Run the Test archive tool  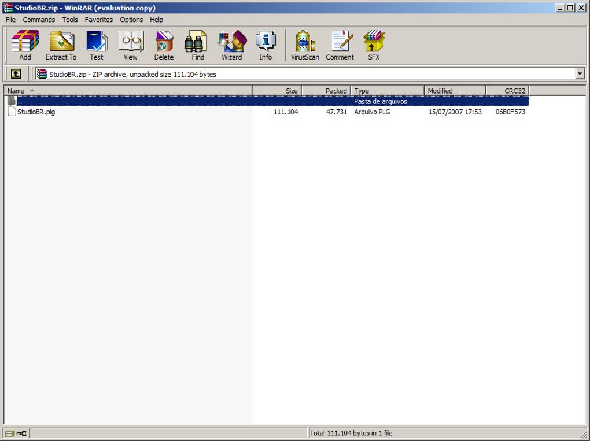tap(97, 45)
